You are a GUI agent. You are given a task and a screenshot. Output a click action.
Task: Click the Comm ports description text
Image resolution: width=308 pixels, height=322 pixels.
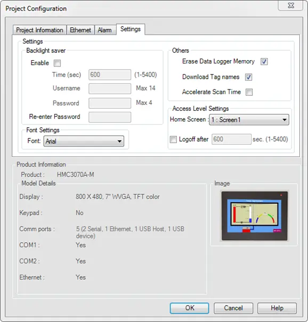tap(130, 232)
